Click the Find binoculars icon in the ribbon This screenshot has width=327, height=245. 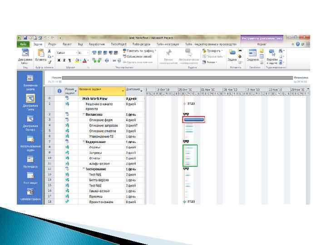[281, 51]
